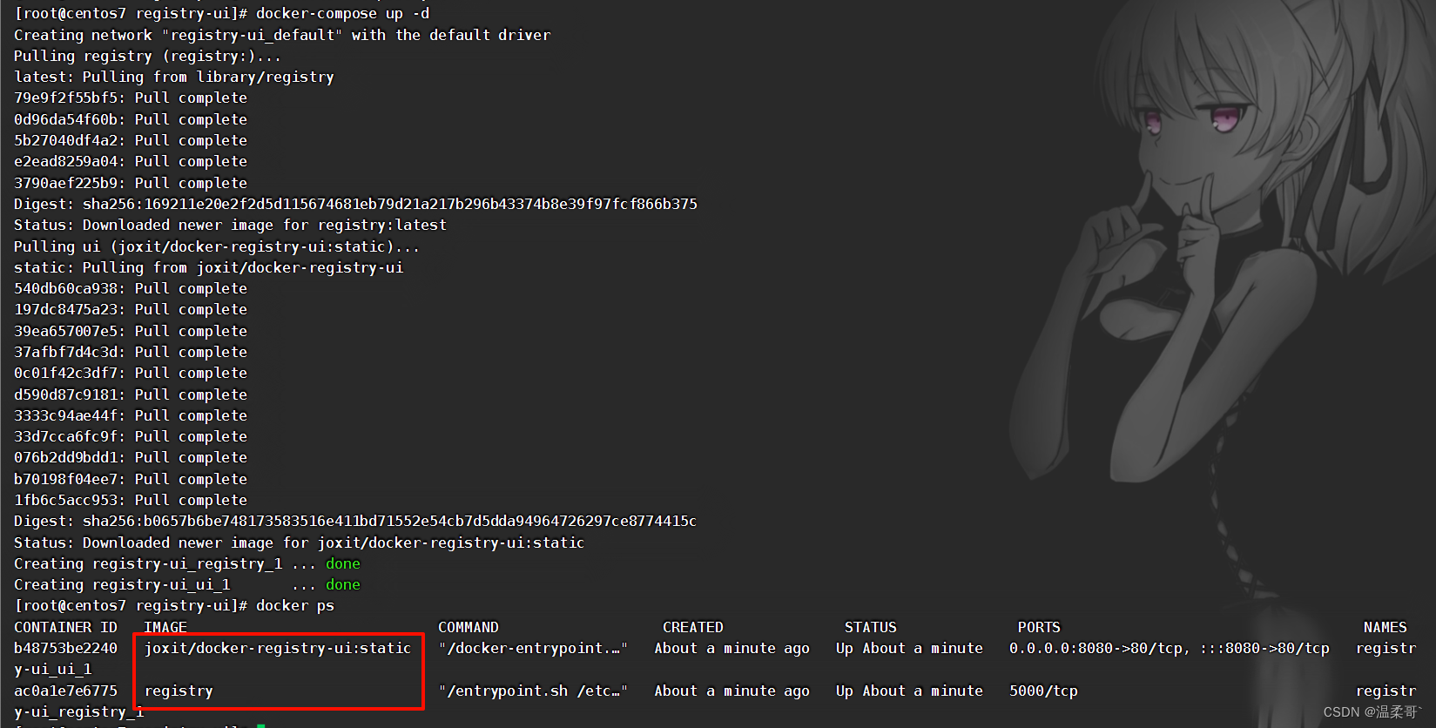
Task: Click the 'CONTAINER ID' column header
Action: [x=65, y=627]
